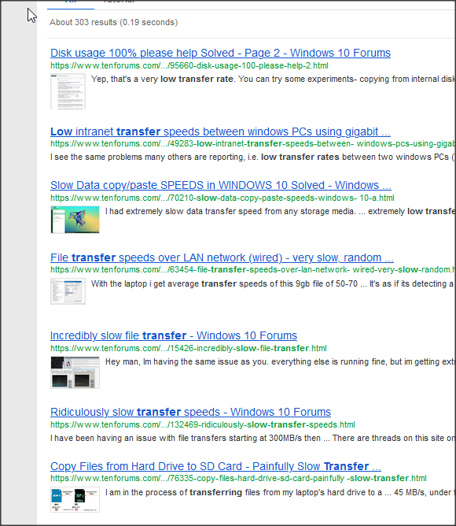This screenshot has height=526, width=456.
Task: Click the LAN network result dialog thumbnail
Action: tap(68, 291)
